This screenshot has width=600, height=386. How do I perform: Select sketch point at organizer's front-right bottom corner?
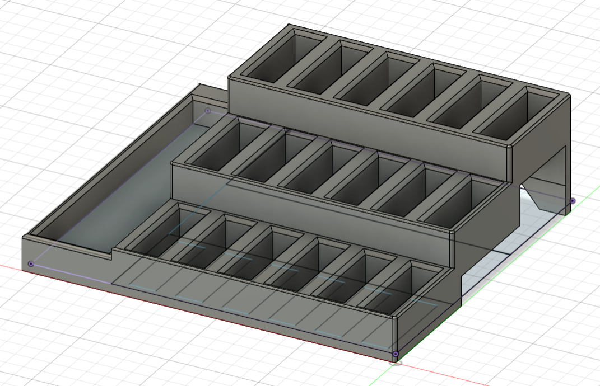pos(396,354)
